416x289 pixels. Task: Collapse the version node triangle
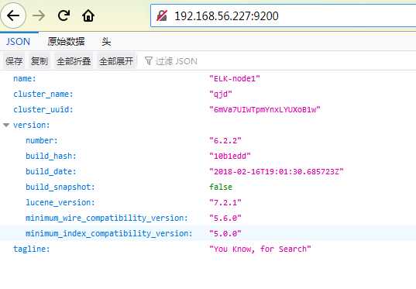tap(6, 125)
